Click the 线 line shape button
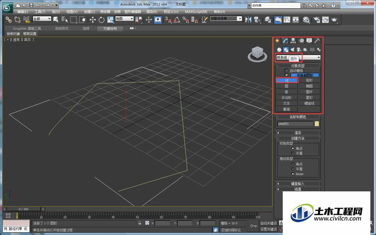 pos(287,80)
